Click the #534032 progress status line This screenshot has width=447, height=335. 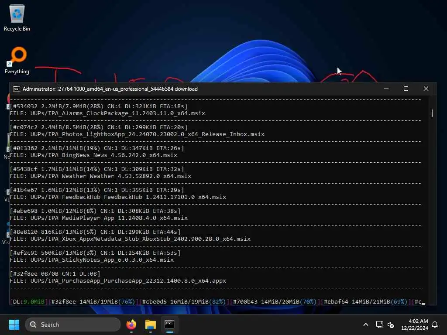[x=99, y=106]
